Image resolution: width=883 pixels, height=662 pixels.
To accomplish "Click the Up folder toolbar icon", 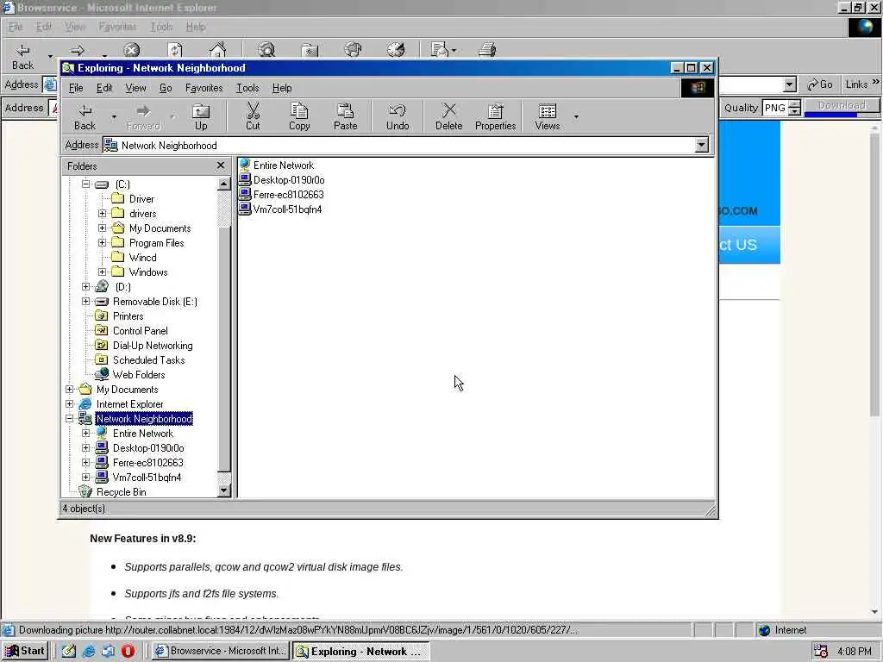I will (x=201, y=116).
